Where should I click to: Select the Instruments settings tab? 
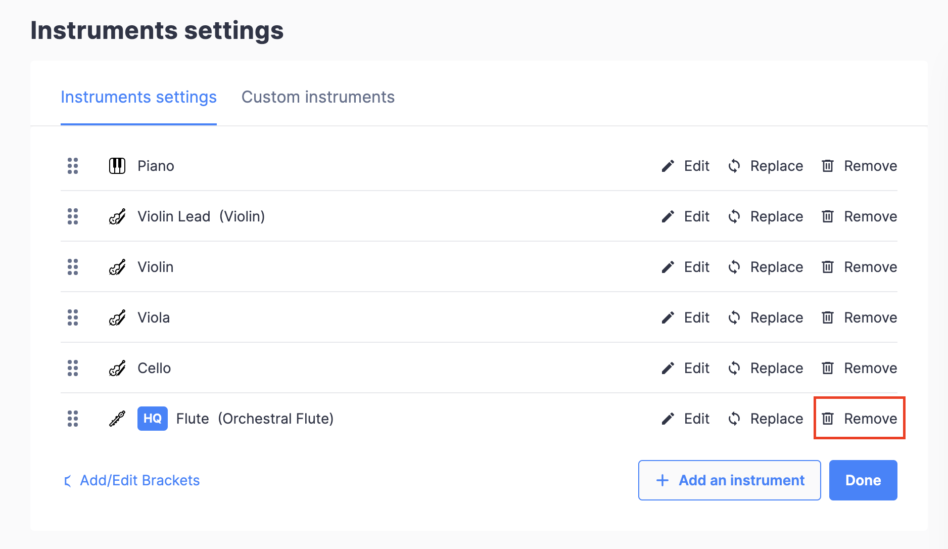138,97
